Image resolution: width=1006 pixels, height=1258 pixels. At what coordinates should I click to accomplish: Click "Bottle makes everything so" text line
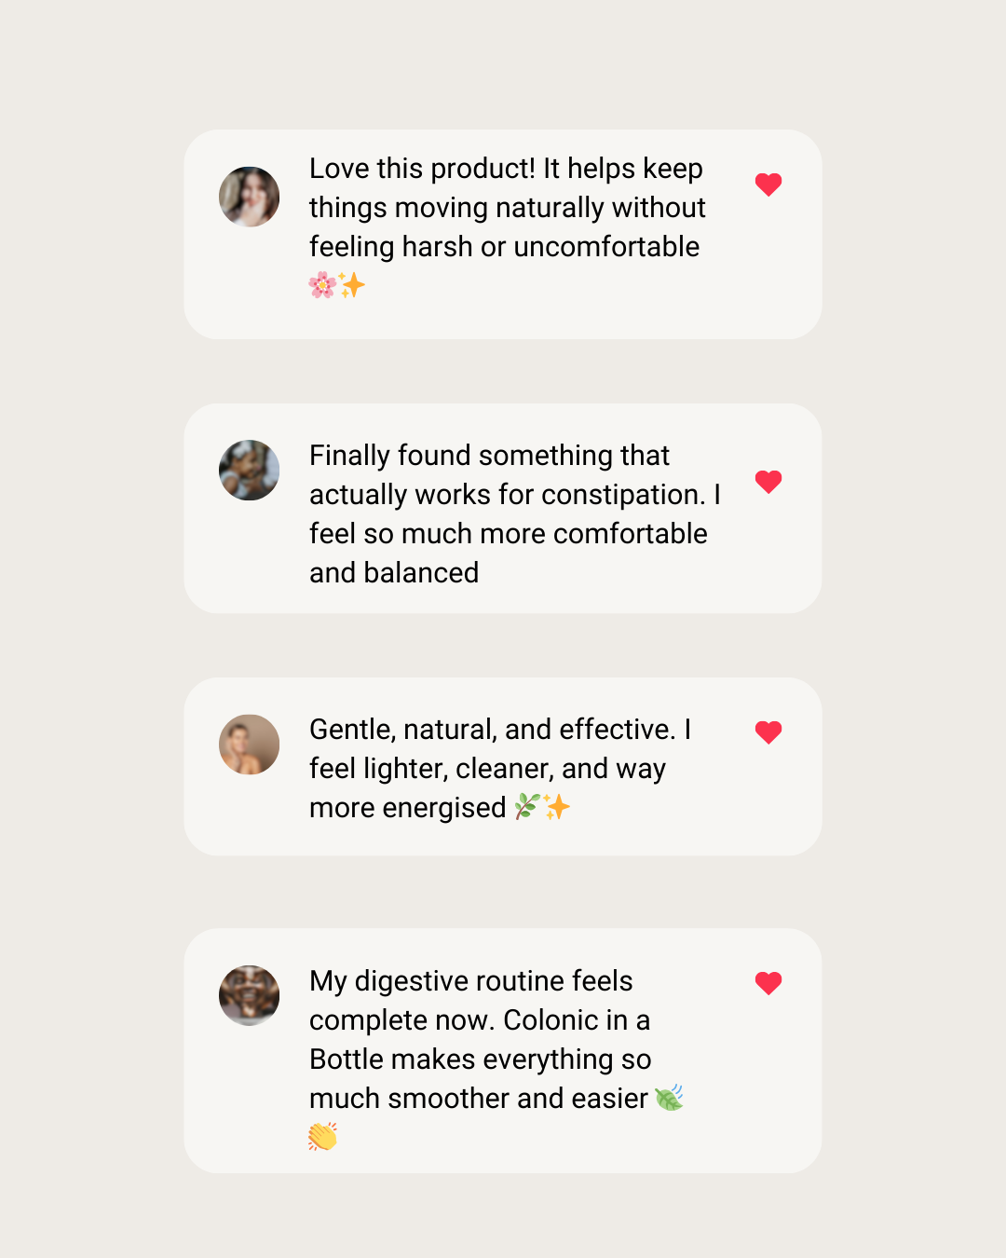click(480, 1060)
